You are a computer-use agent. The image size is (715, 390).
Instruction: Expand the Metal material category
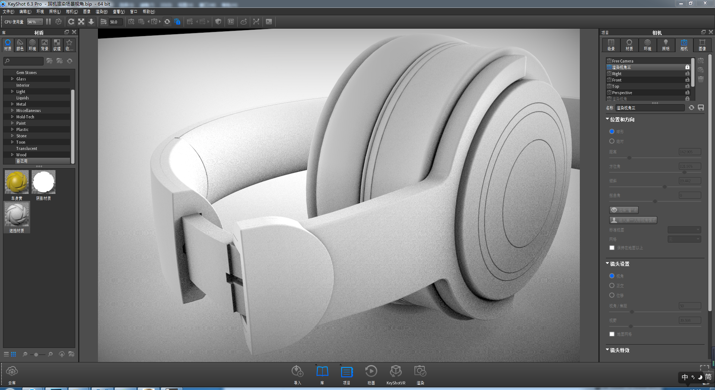pos(12,104)
